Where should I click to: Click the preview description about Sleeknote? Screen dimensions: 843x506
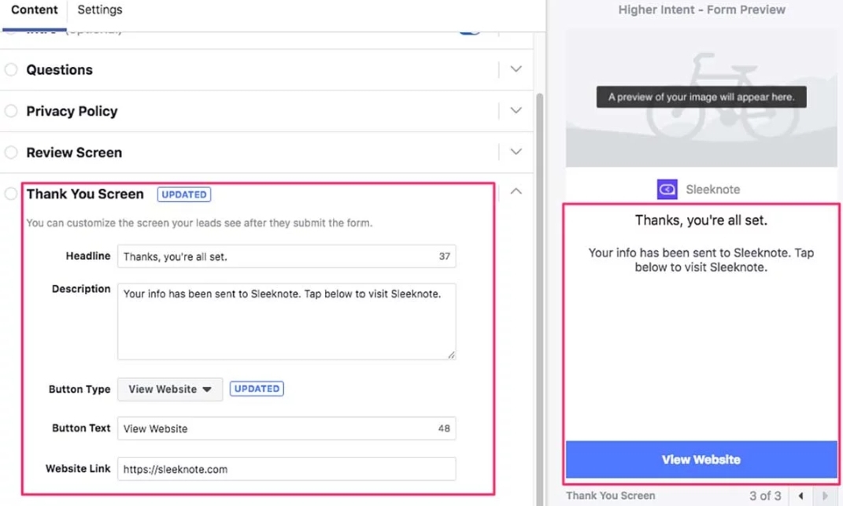[701, 260]
